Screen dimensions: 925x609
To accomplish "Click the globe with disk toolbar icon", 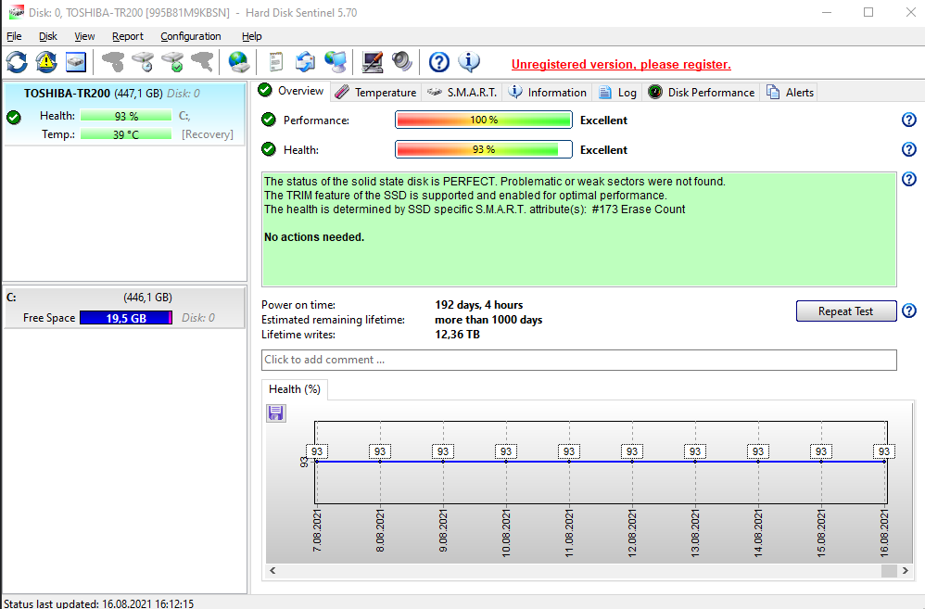I will point(238,62).
